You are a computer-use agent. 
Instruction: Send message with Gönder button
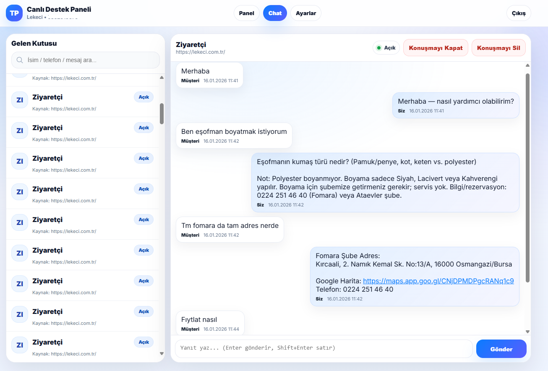(501, 349)
